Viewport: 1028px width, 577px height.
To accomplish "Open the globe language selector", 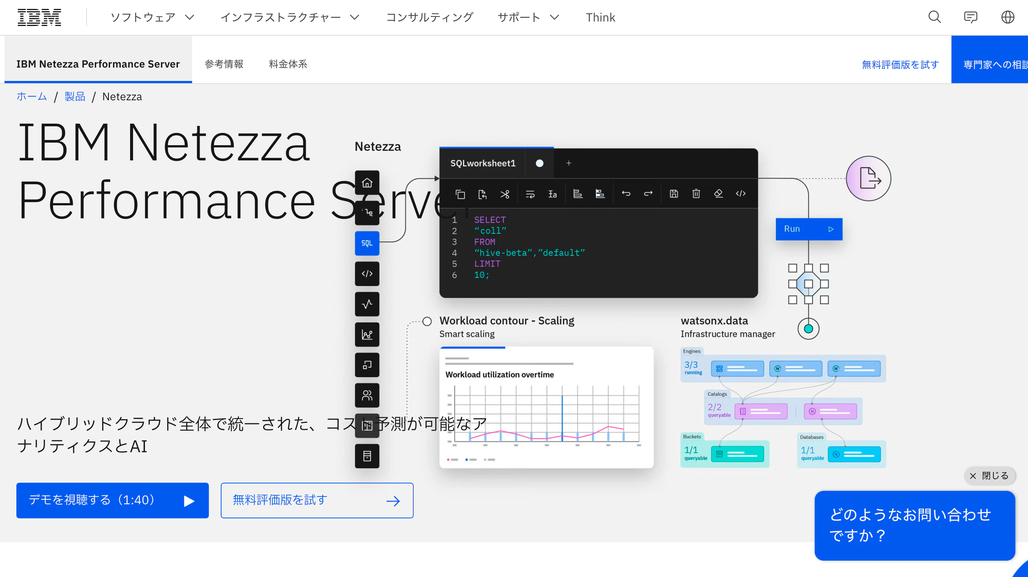I will (x=1007, y=17).
